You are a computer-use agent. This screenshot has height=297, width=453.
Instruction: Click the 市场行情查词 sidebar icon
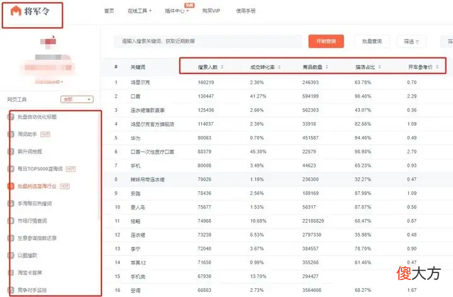point(11,221)
